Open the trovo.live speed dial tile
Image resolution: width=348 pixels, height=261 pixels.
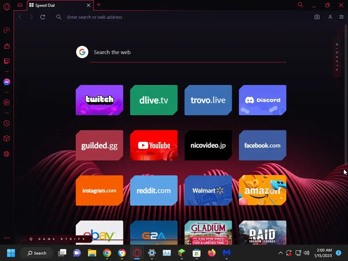208,100
